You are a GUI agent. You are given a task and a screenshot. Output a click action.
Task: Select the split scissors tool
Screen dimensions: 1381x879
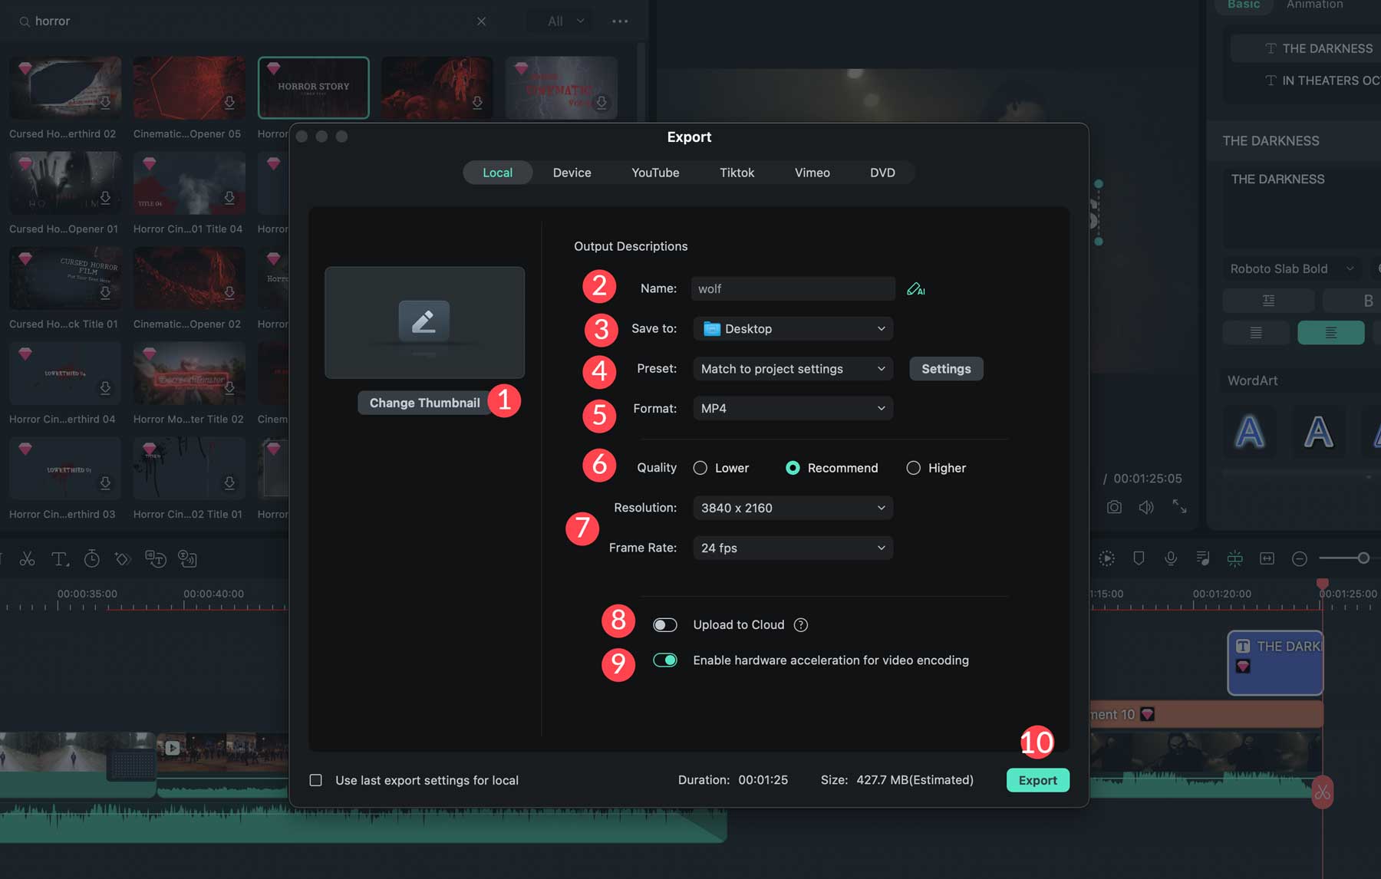coord(27,558)
